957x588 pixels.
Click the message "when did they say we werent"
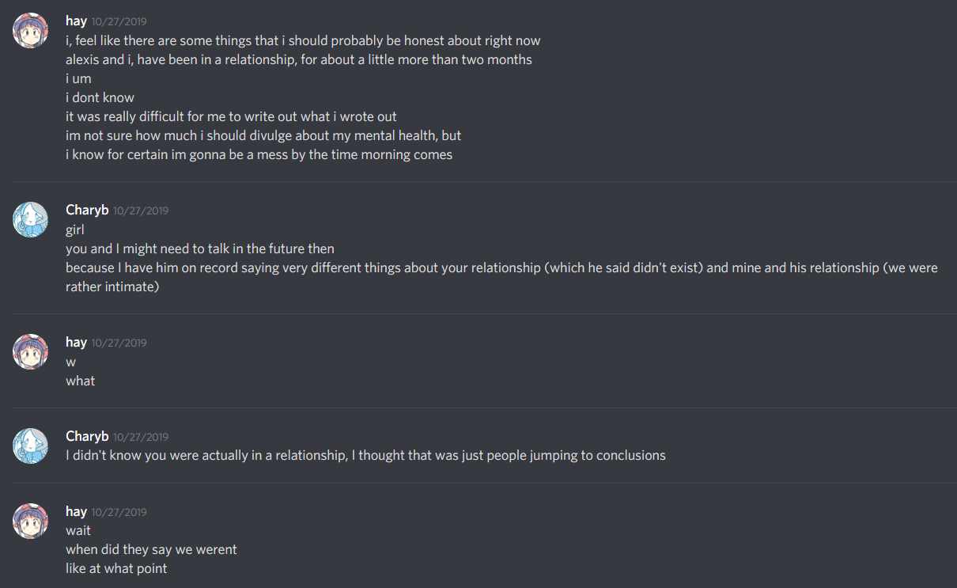tap(151, 549)
